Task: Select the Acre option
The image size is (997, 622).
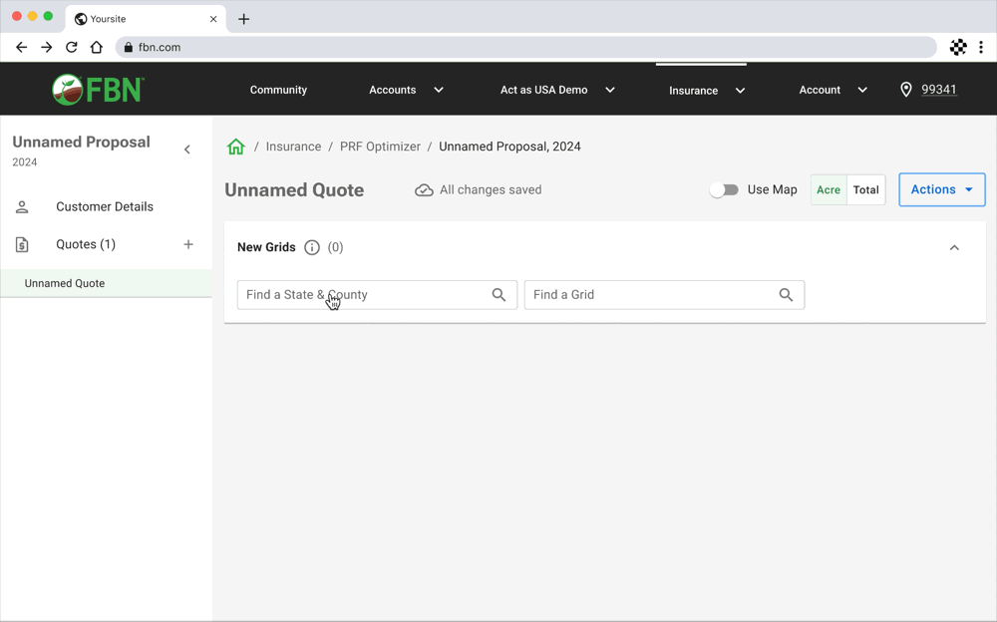Action: (x=829, y=189)
